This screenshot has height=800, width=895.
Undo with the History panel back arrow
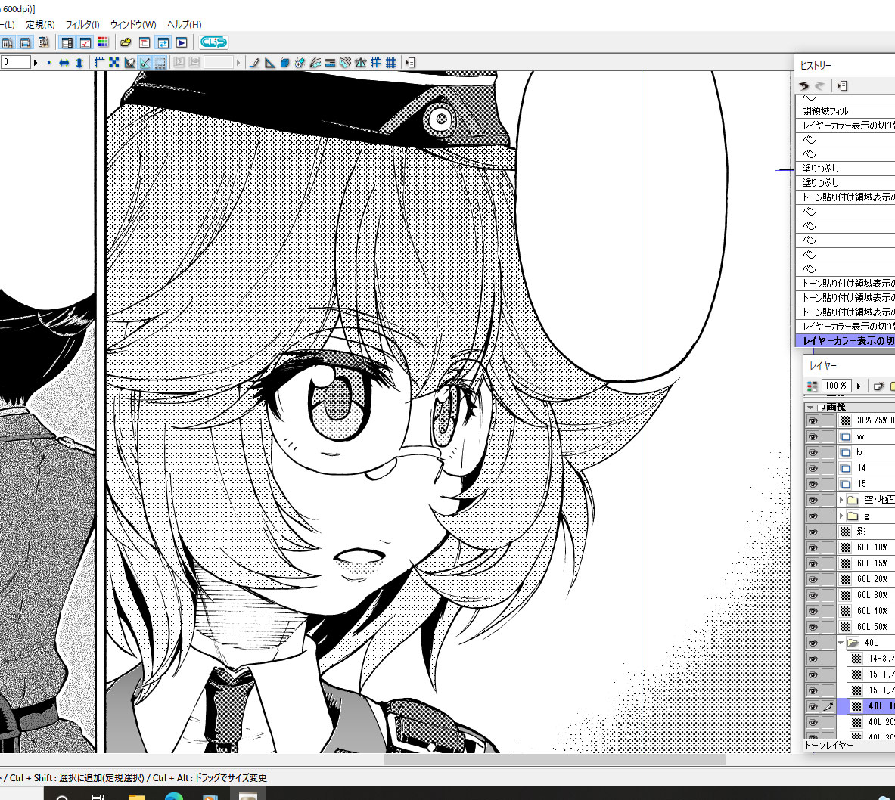[x=803, y=85]
